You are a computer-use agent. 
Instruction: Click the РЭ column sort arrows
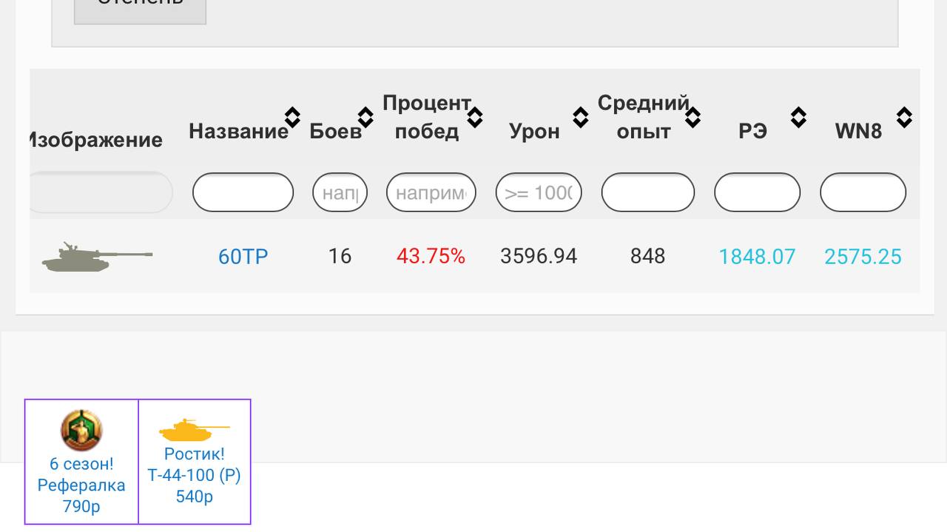[x=798, y=117]
